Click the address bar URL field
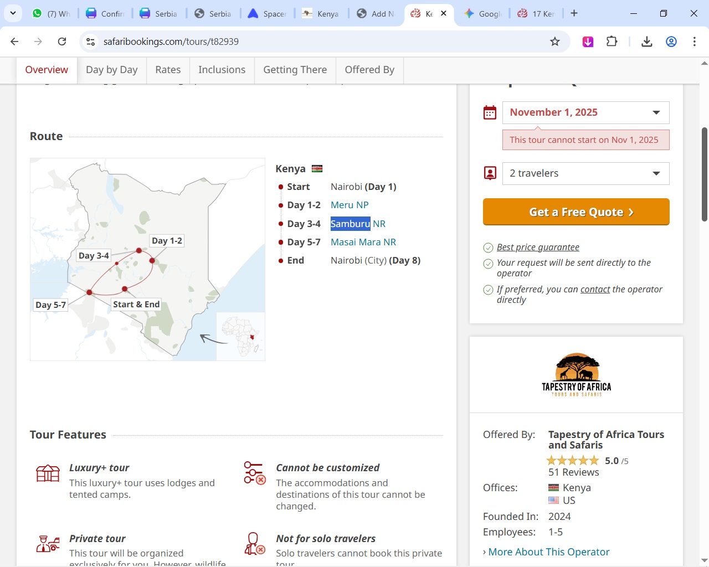The width and height of the screenshot is (709, 567). tap(310, 42)
